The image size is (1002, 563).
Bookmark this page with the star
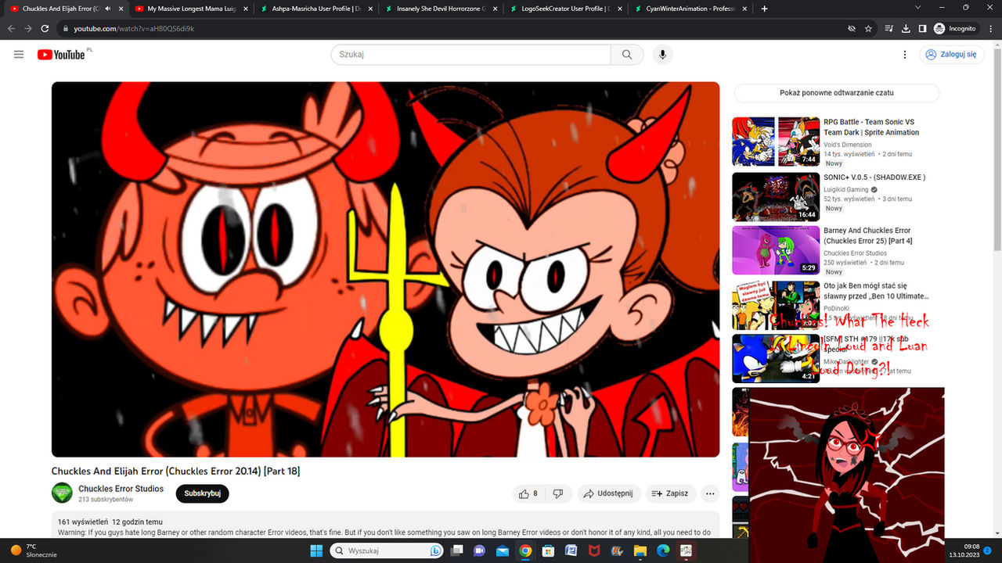click(x=868, y=28)
